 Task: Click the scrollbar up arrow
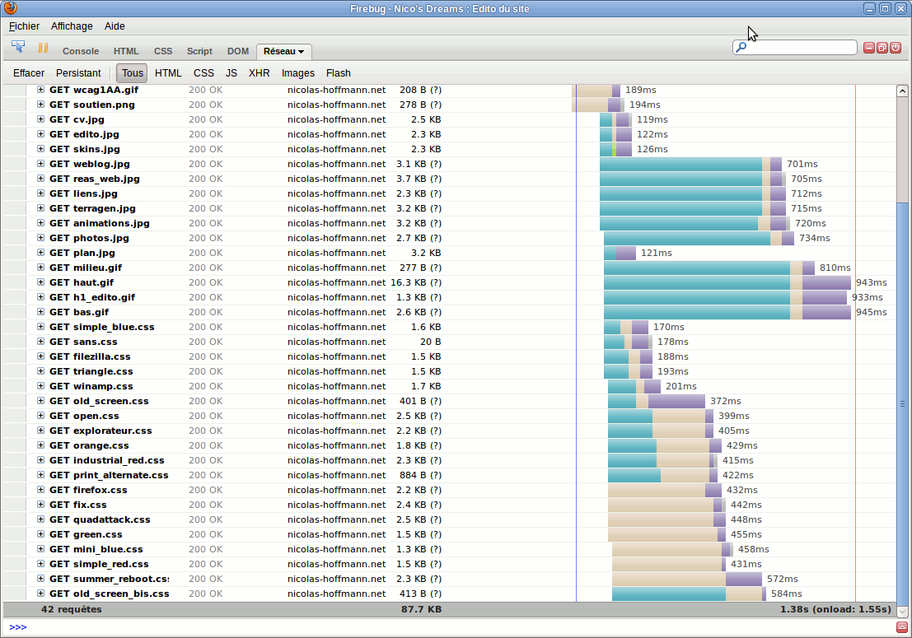click(902, 91)
